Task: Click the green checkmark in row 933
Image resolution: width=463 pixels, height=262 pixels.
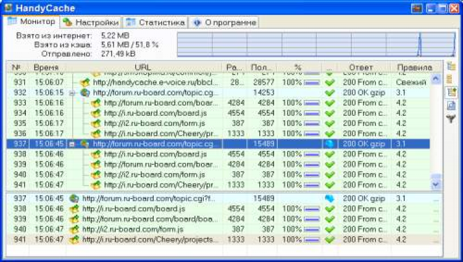Action: click(330, 103)
